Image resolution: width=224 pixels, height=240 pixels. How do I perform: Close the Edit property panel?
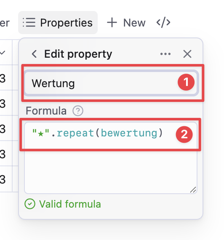(187, 54)
